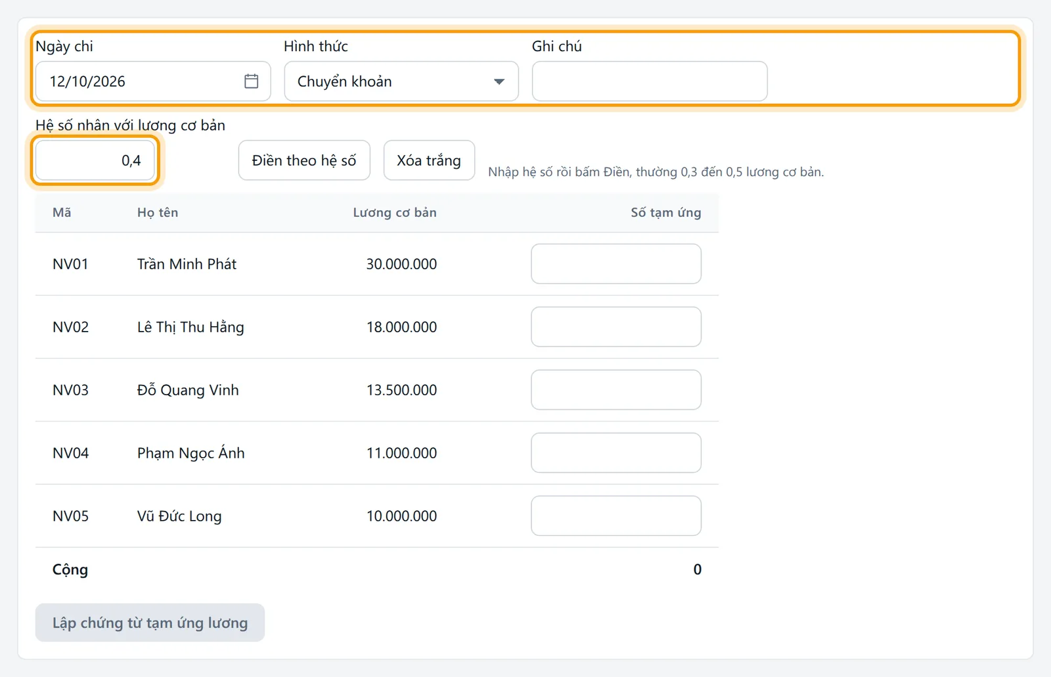This screenshot has width=1051, height=677.
Task: Expand the Hình thức dropdown arrow
Action: [x=499, y=81]
